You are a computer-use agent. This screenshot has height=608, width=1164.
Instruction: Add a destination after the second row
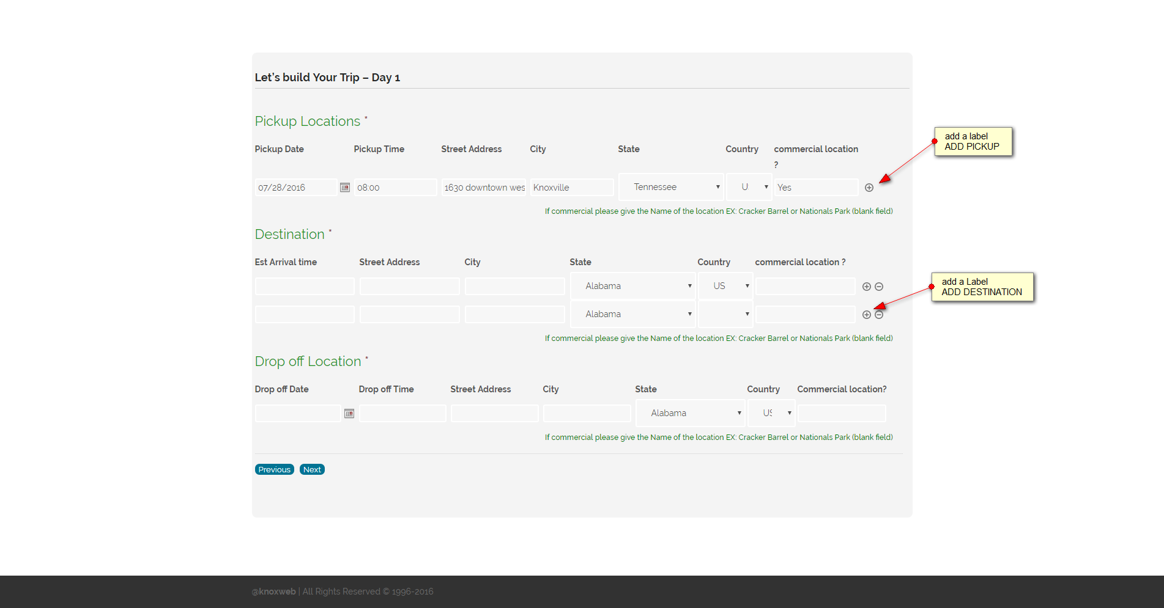coord(867,315)
